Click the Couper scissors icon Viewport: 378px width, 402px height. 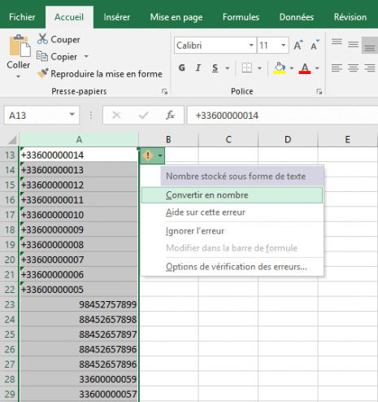(x=42, y=39)
